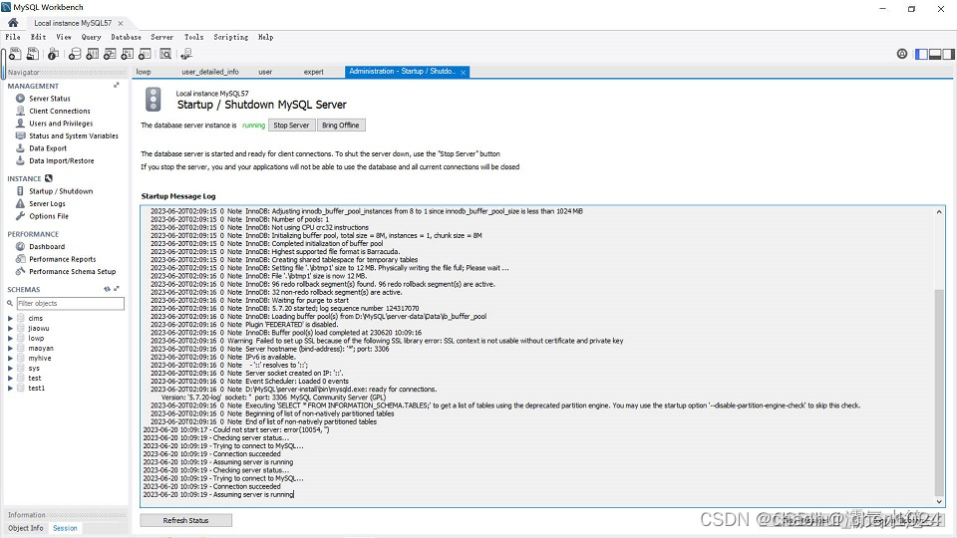Viewport: 957px width, 538px height.
Task: Open the Query menu
Action: coord(91,37)
